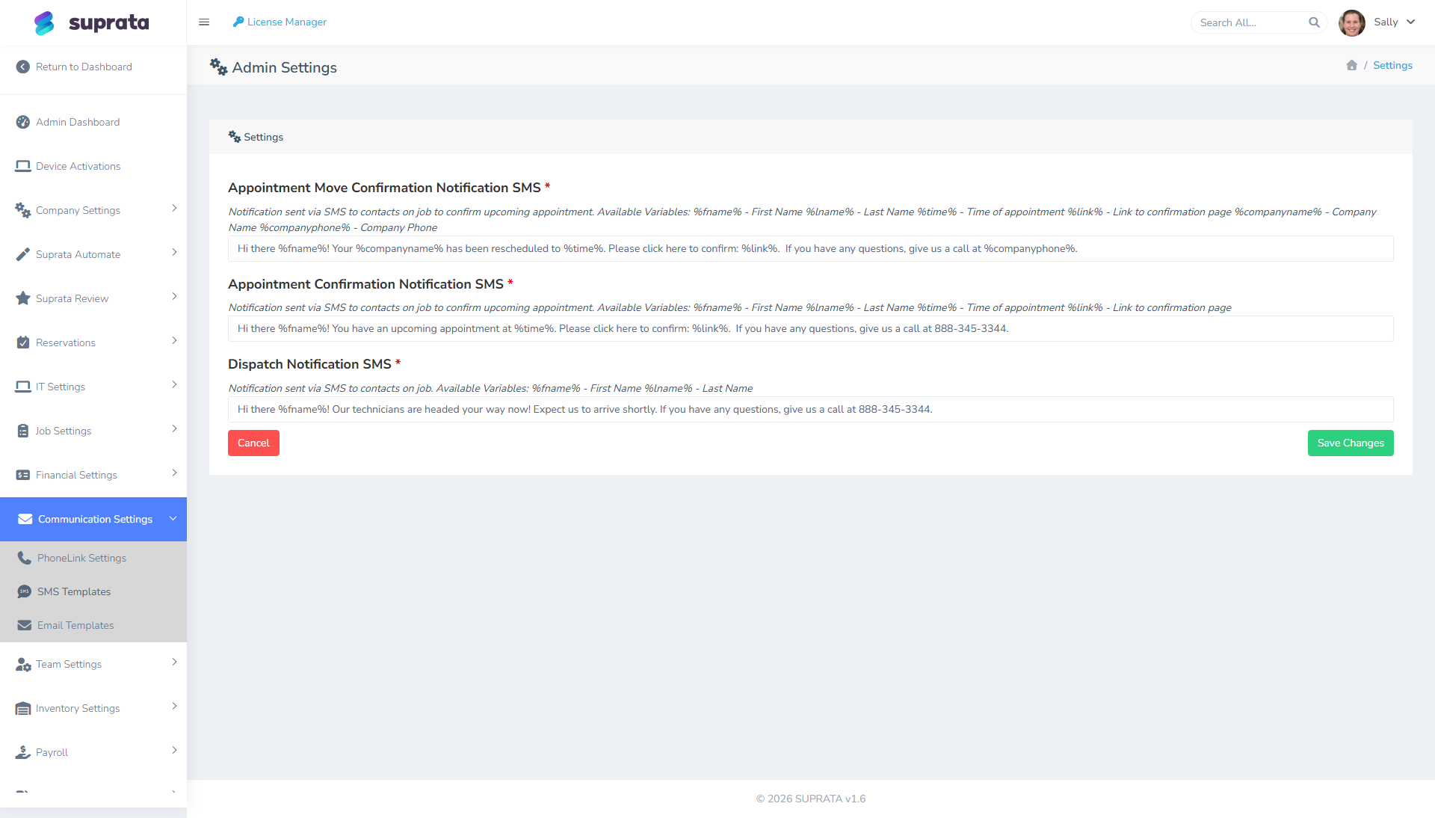Click the Inventory Settings warehouse icon
Viewport: 1435px width, 818px height.
[23, 708]
